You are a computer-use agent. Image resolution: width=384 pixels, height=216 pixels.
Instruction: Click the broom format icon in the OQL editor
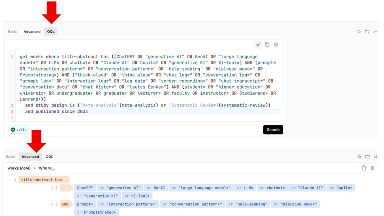[259, 45]
